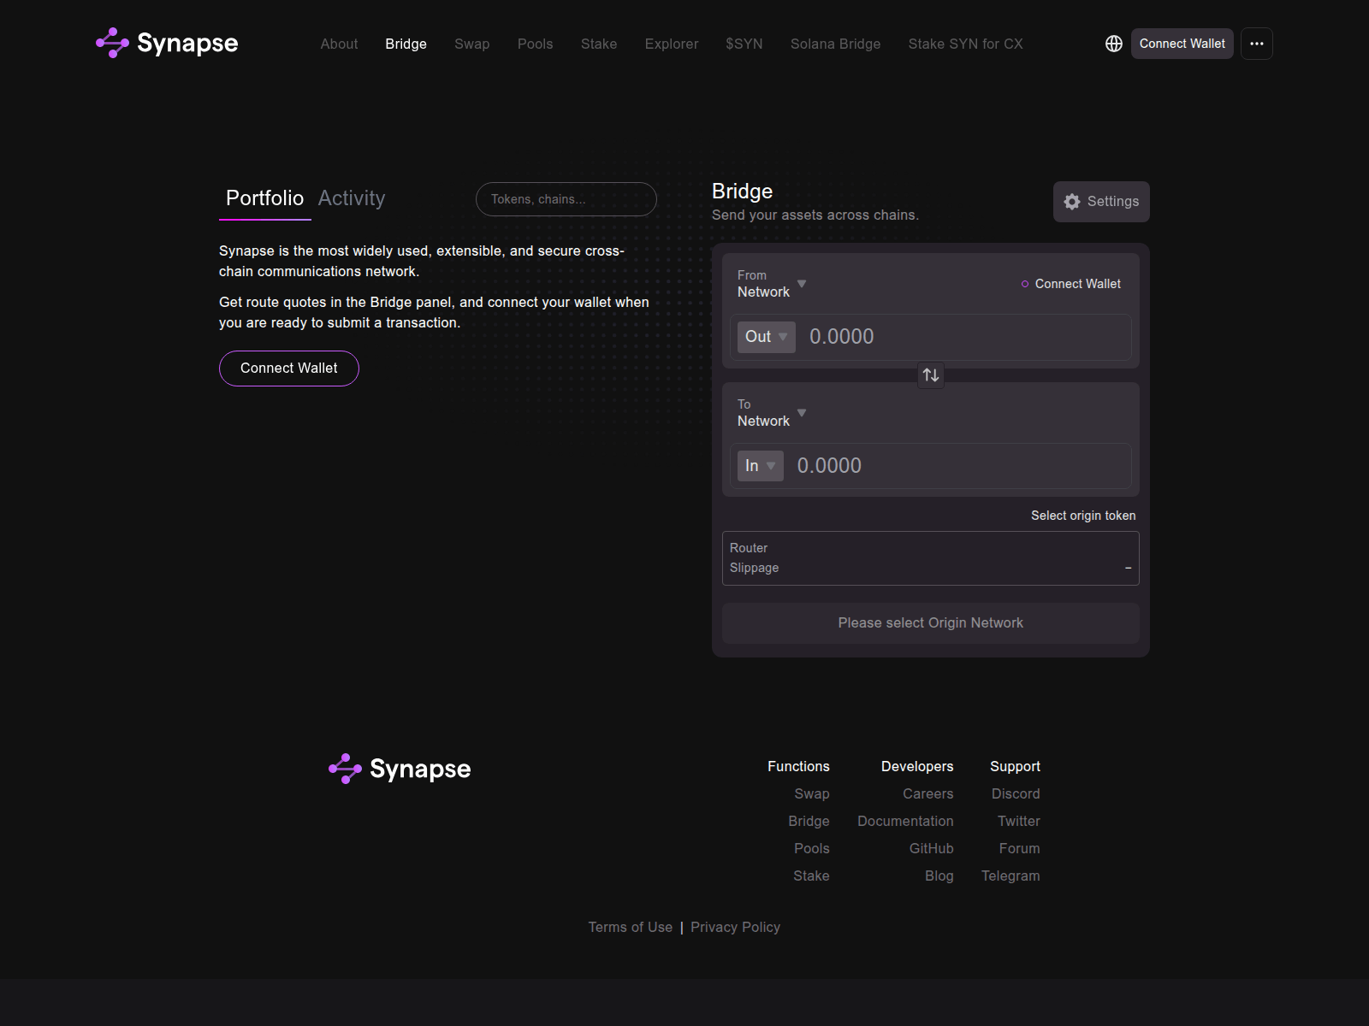Open footer Forum link
The width and height of the screenshot is (1369, 1026).
click(x=1019, y=849)
